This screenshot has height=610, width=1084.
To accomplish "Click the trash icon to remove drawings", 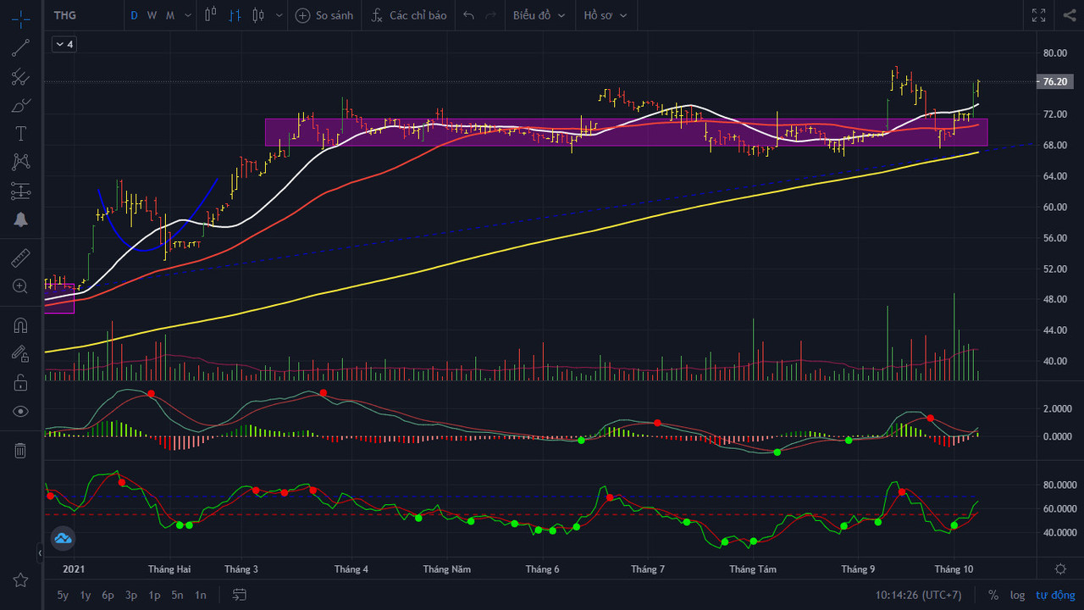I will [x=20, y=451].
